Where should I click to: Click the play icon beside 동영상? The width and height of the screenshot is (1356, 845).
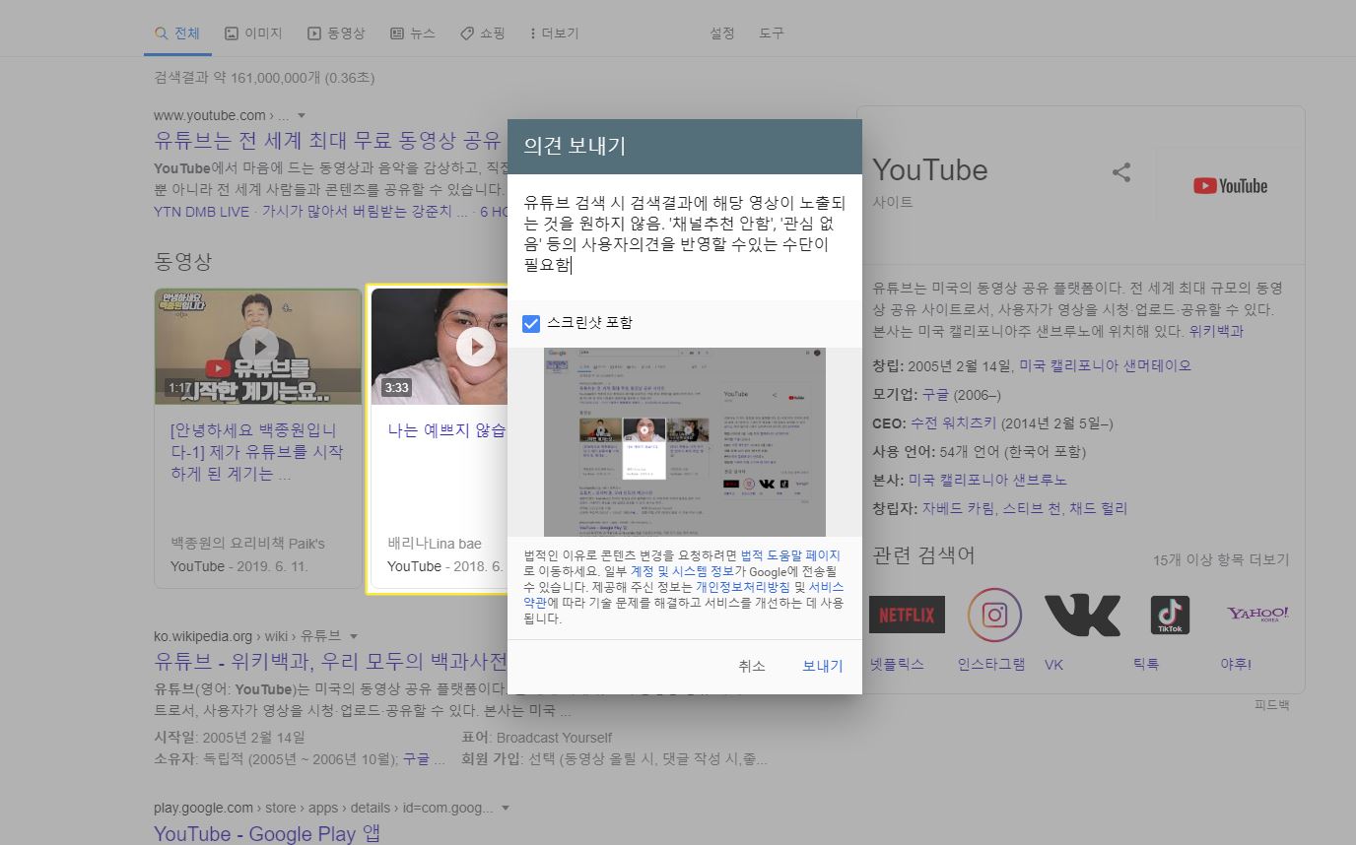[314, 32]
